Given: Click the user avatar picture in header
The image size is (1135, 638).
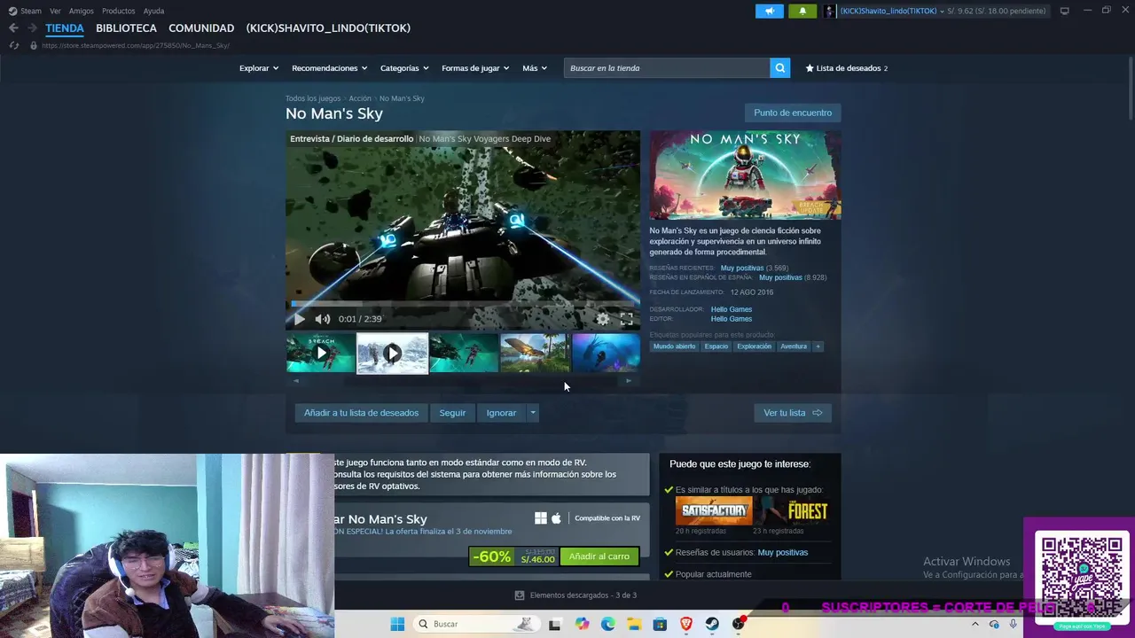Looking at the screenshot, I should click(830, 11).
